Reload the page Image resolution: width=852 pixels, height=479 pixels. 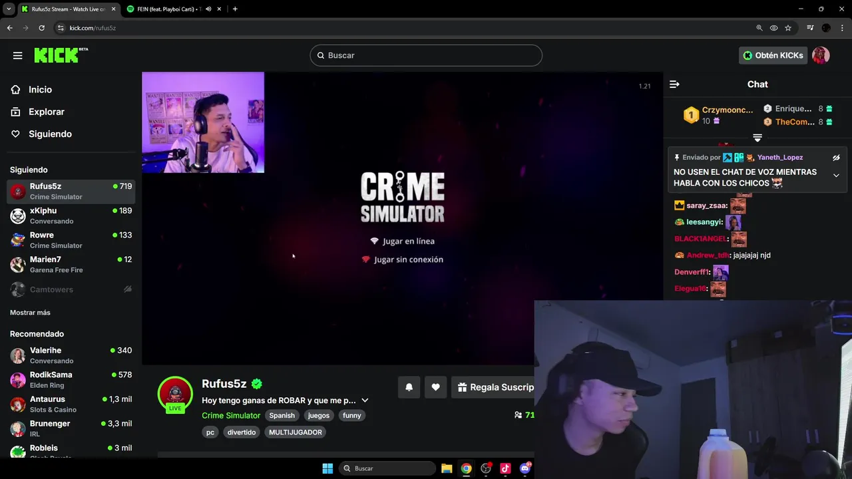41,28
